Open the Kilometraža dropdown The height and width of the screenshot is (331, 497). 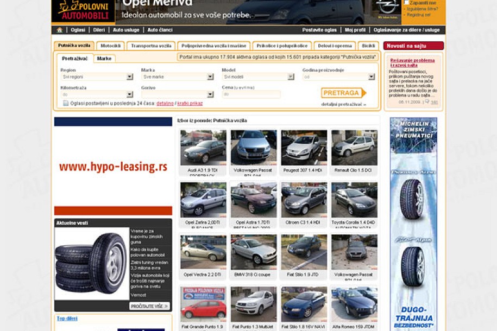97,94
